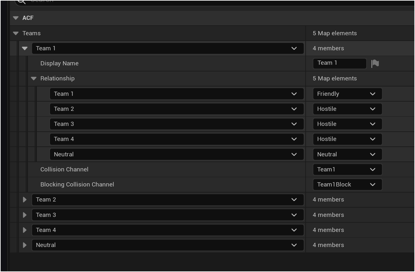Click the flag icon beside Display Name
Screen dimensions: 415x272
(x=375, y=63)
